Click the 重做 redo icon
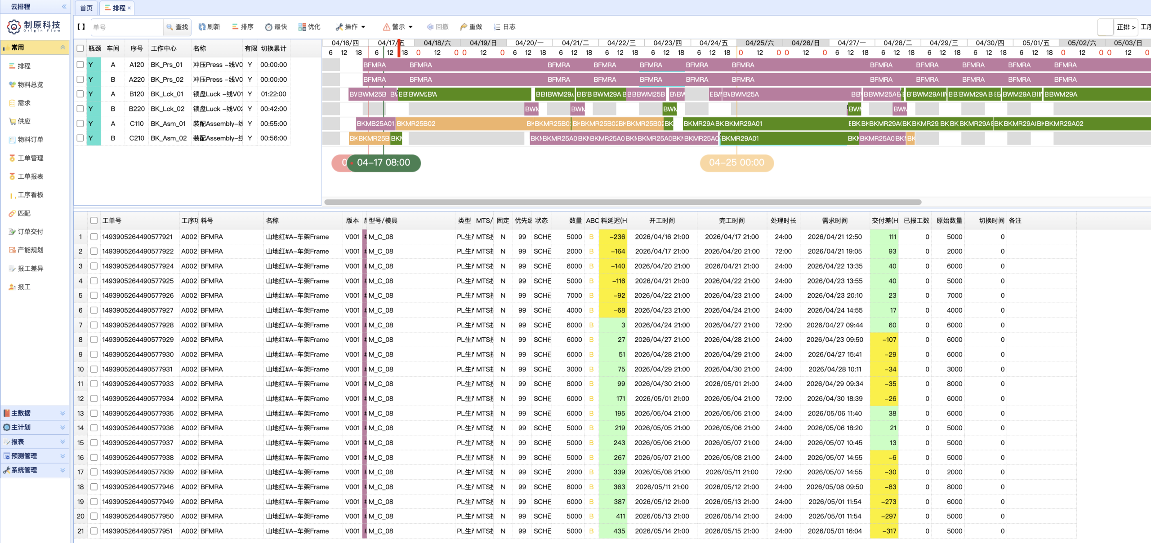 click(x=464, y=27)
